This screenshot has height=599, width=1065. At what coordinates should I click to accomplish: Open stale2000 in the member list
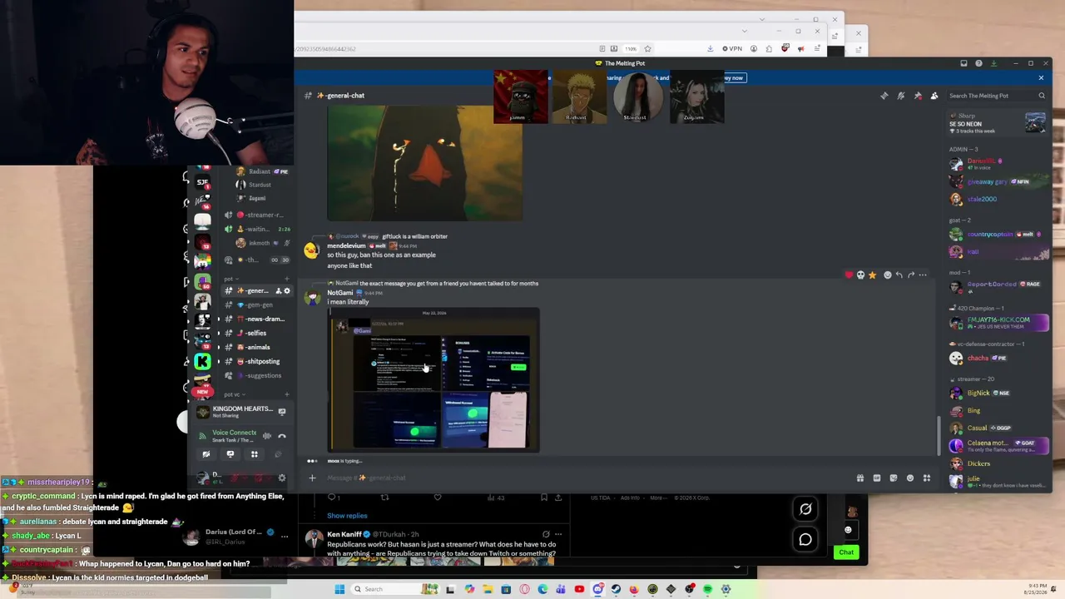point(982,200)
